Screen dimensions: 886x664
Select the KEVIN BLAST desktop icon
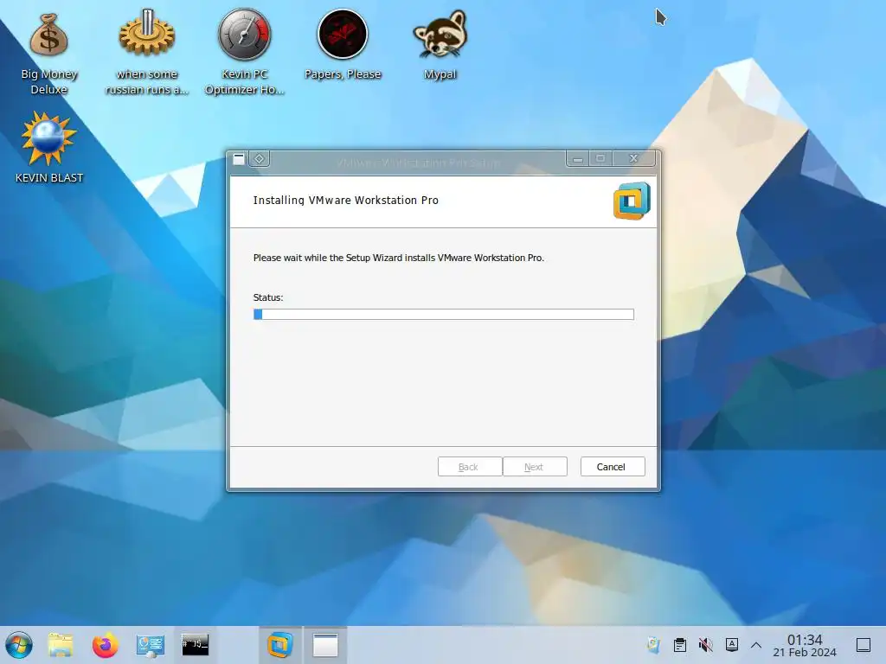(x=48, y=148)
